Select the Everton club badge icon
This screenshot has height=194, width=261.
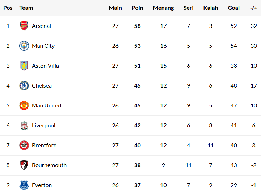24,185
